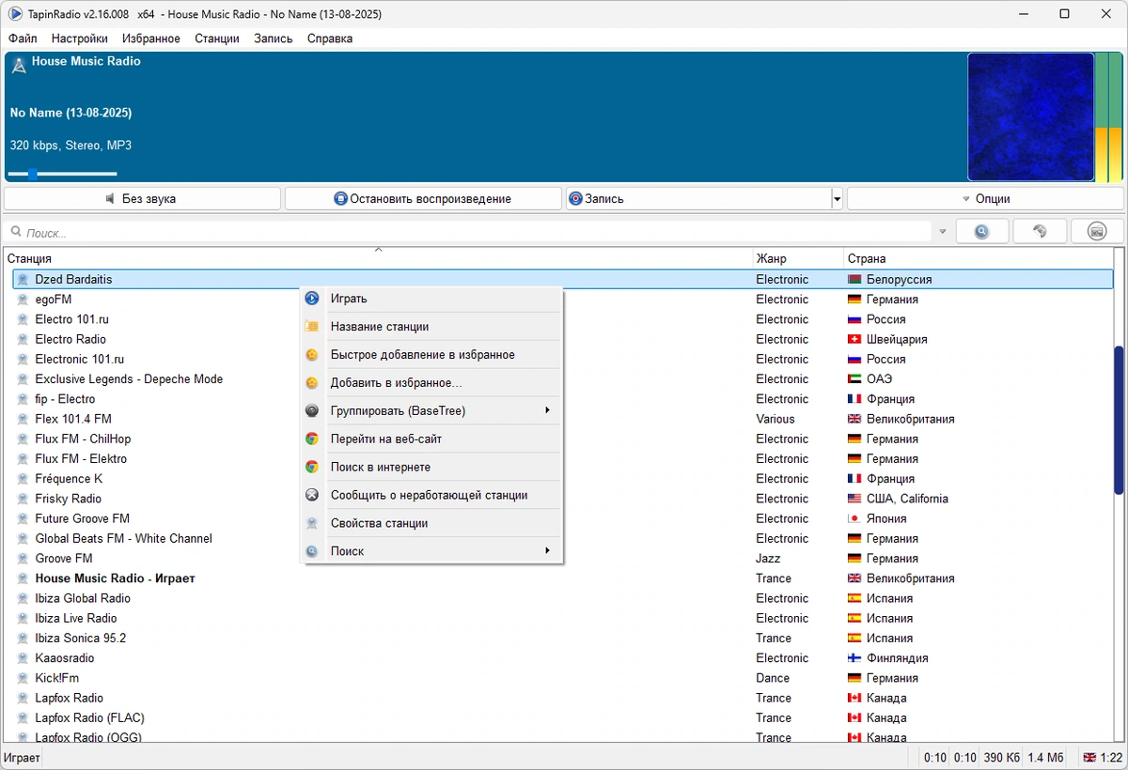This screenshot has height=770, width=1128.
Task: Select the Lapfox Radio station row
Action: (x=562, y=699)
